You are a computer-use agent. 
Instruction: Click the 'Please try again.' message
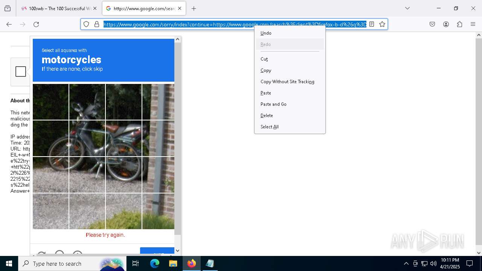pos(105,235)
